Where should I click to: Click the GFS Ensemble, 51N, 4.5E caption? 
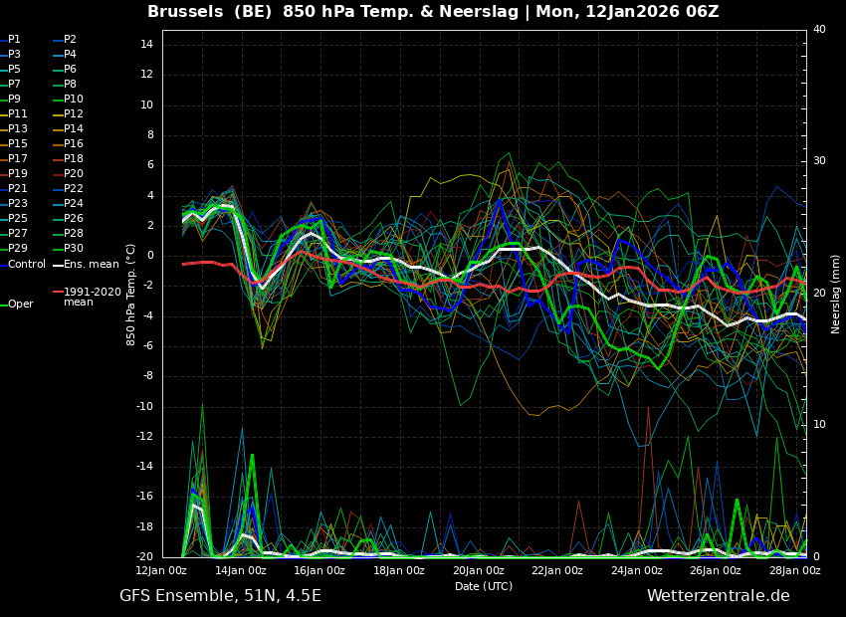click(x=220, y=596)
